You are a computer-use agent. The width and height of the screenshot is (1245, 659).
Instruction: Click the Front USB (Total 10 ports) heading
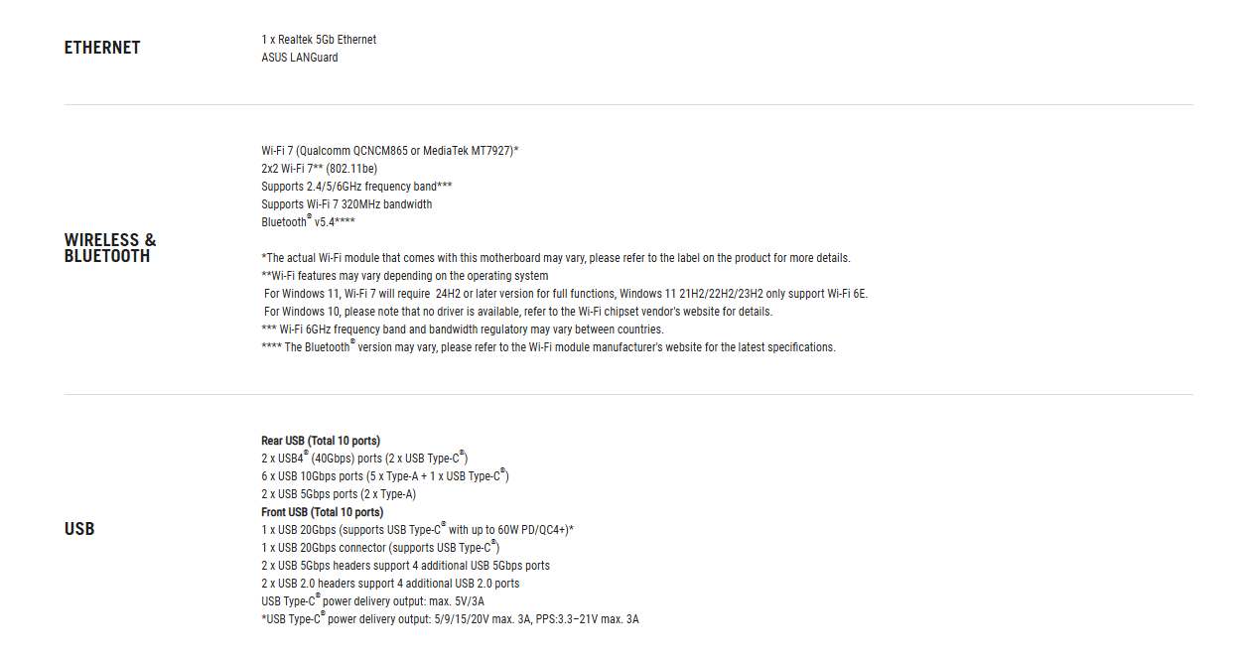click(x=323, y=512)
